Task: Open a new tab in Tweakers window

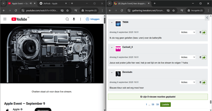Action: coord(155,3)
